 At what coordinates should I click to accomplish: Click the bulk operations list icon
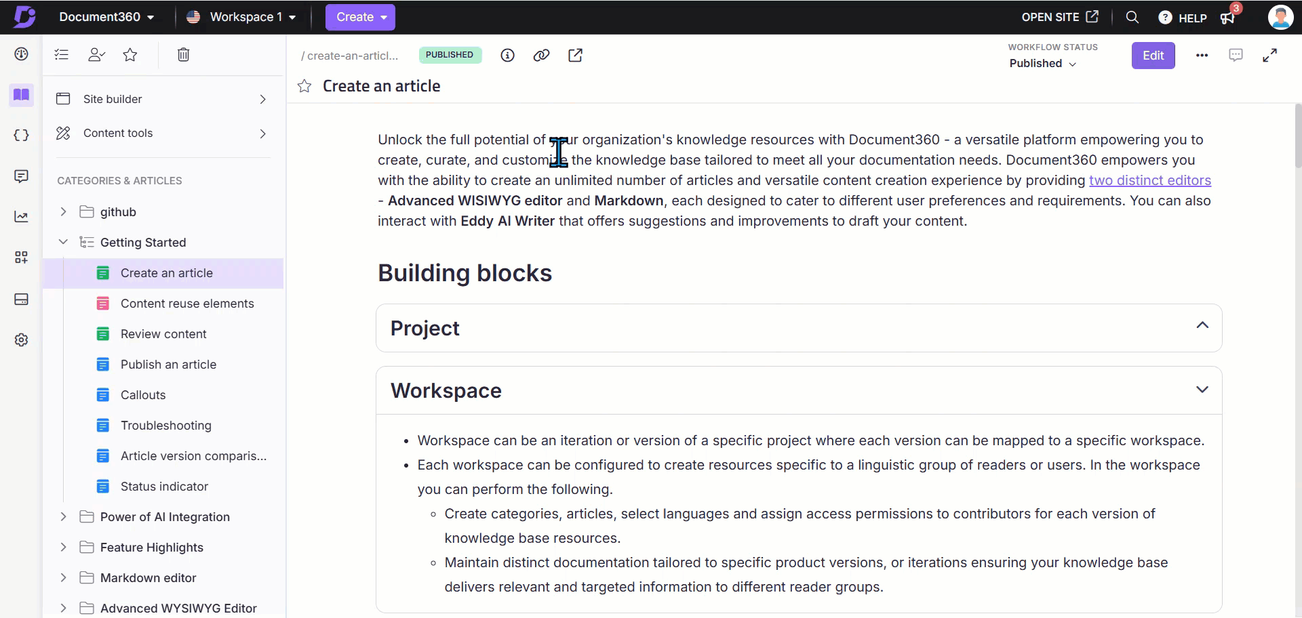(x=62, y=54)
